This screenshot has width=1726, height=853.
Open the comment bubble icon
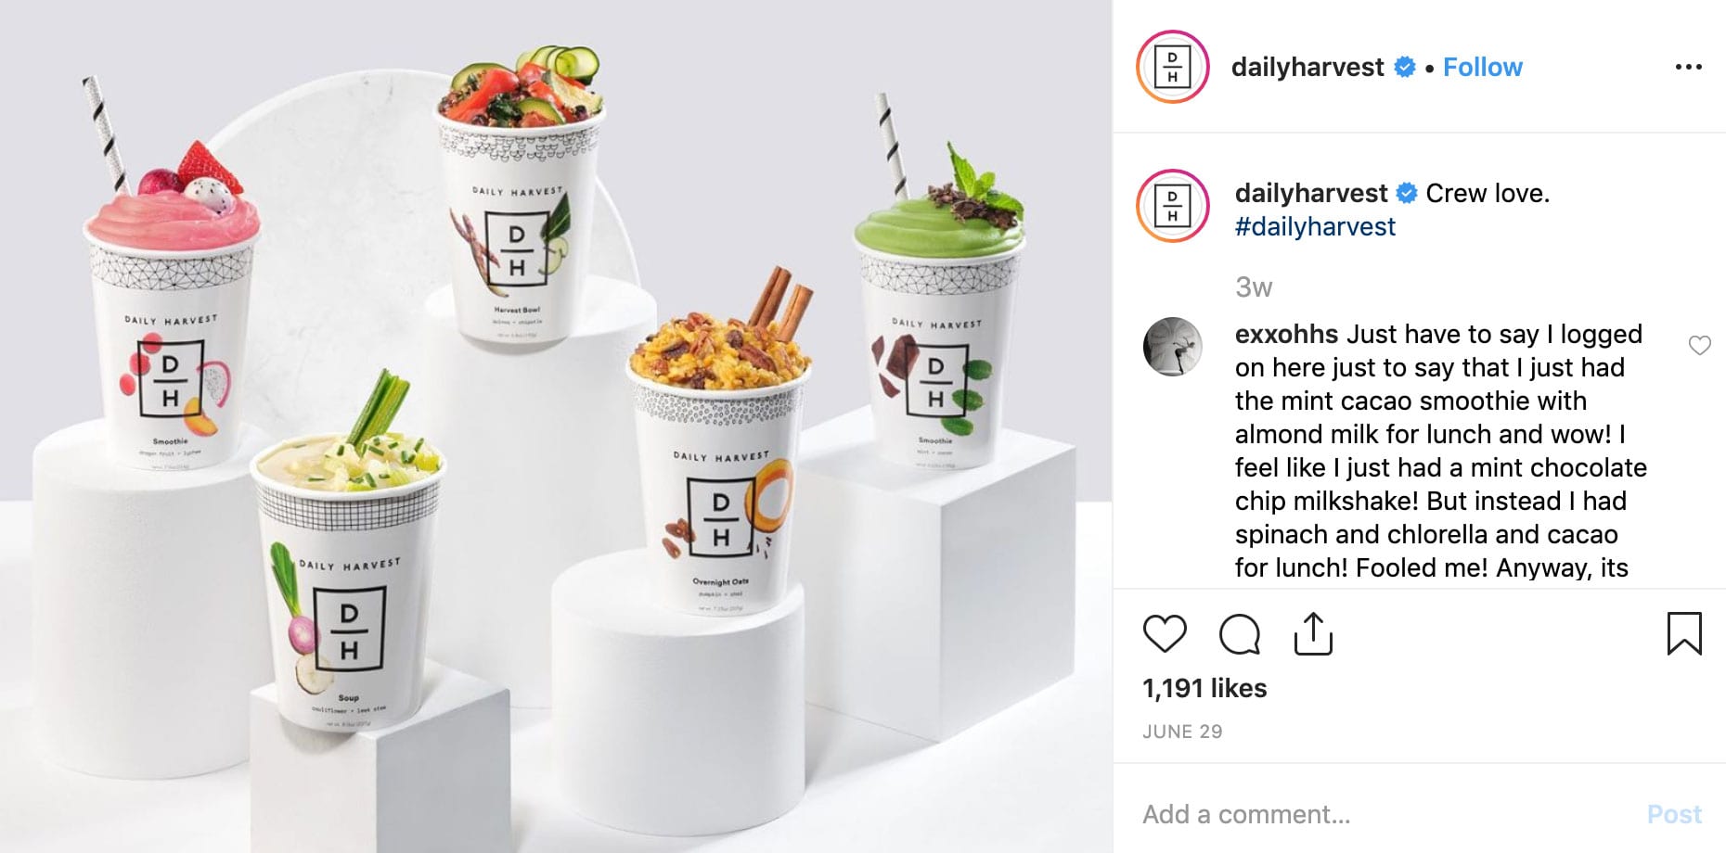pyautogui.click(x=1239, y=634)
